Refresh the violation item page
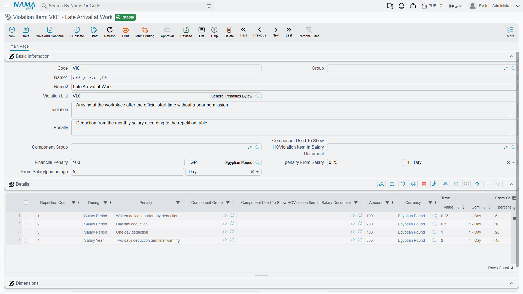 110,32
